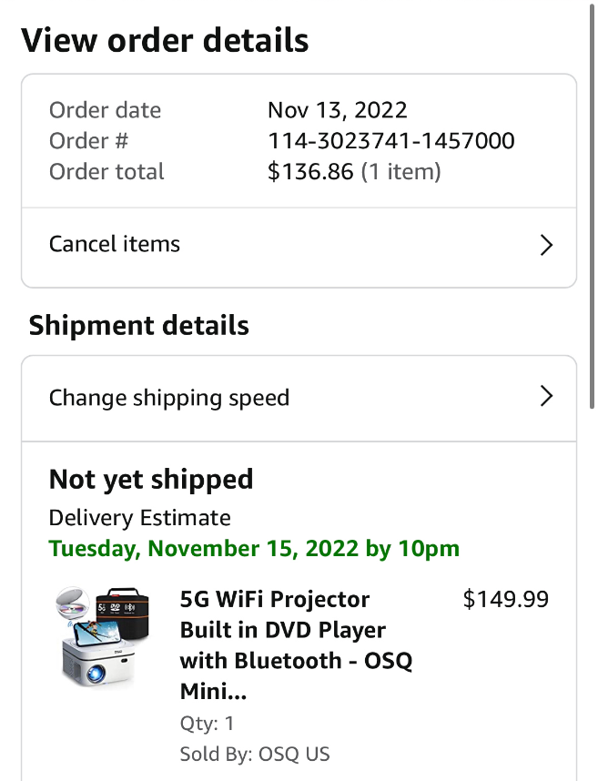Click the $149.99 item price
This screenshot has height=781, width=598.
click(x=505, y=599)
